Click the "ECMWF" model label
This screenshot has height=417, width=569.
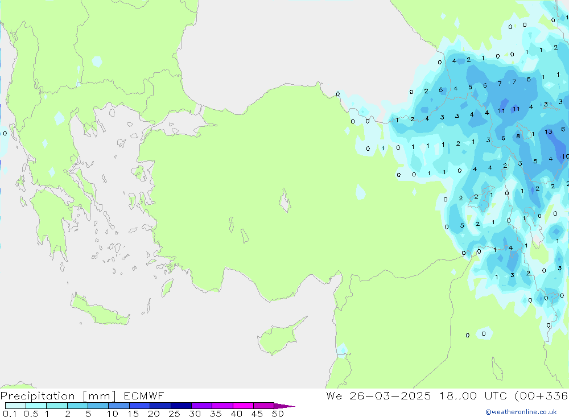pyautogui.click(x=144, y=395)
